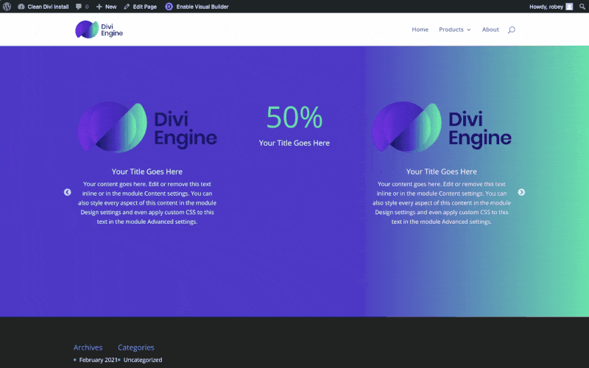Open the WordPress logo menu
This screenshot has width=589, height=368.
click(7, 7)
